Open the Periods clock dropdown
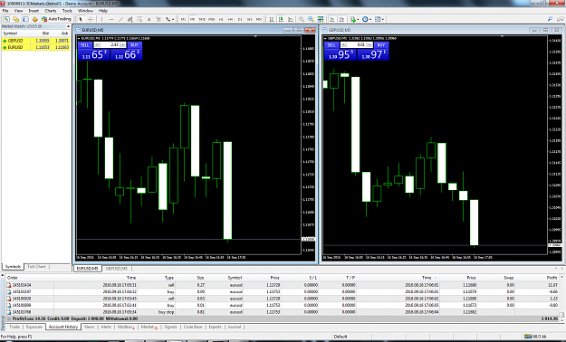566x342 pixels. (x=367, y=19)
